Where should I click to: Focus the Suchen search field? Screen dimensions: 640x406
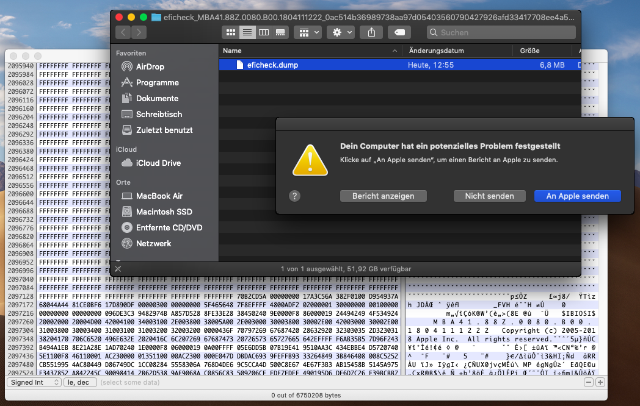(501, 32)
